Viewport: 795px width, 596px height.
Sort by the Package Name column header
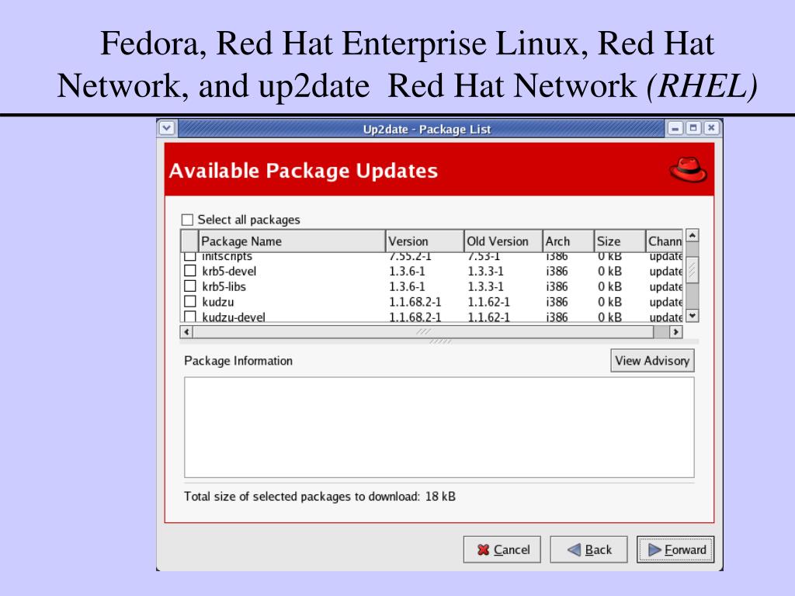pos(292,241)
